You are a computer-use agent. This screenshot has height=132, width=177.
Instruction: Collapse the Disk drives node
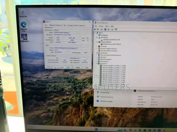click(97, 37)
